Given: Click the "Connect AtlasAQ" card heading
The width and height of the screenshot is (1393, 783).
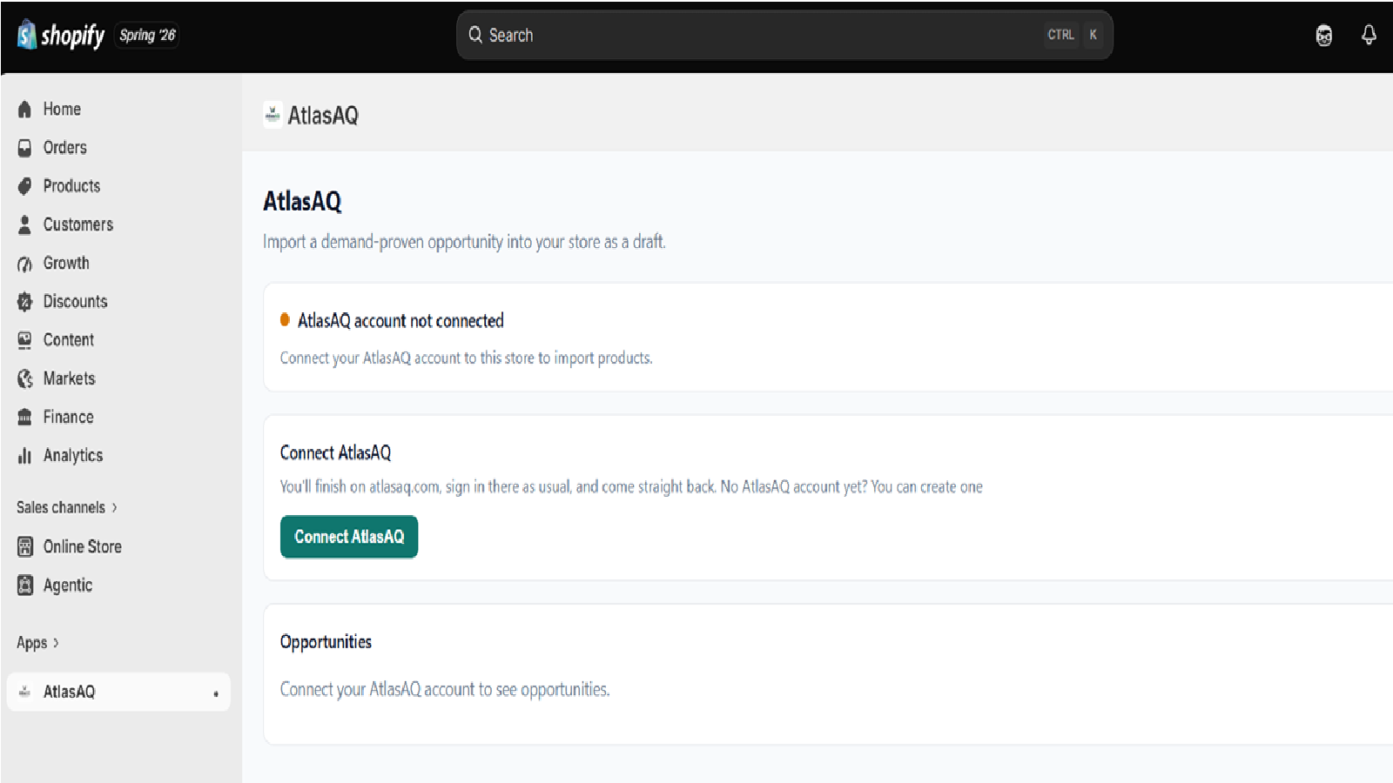Looking at the screenshot, I should [335, 452].
